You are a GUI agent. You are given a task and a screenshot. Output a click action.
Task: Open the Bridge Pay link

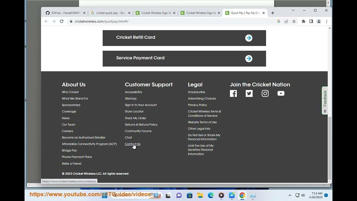point(69,150)
